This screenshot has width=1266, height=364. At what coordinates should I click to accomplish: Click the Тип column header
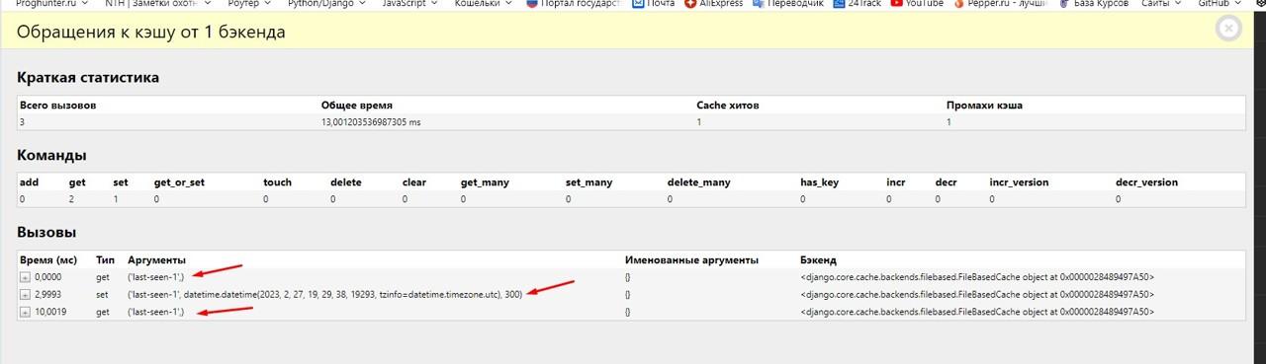coord(105,259)
